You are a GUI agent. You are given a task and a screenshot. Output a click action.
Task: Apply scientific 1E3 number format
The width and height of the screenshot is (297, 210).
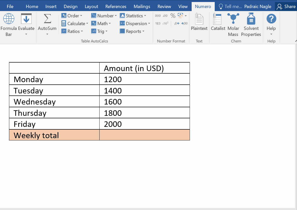pos(158,23)
